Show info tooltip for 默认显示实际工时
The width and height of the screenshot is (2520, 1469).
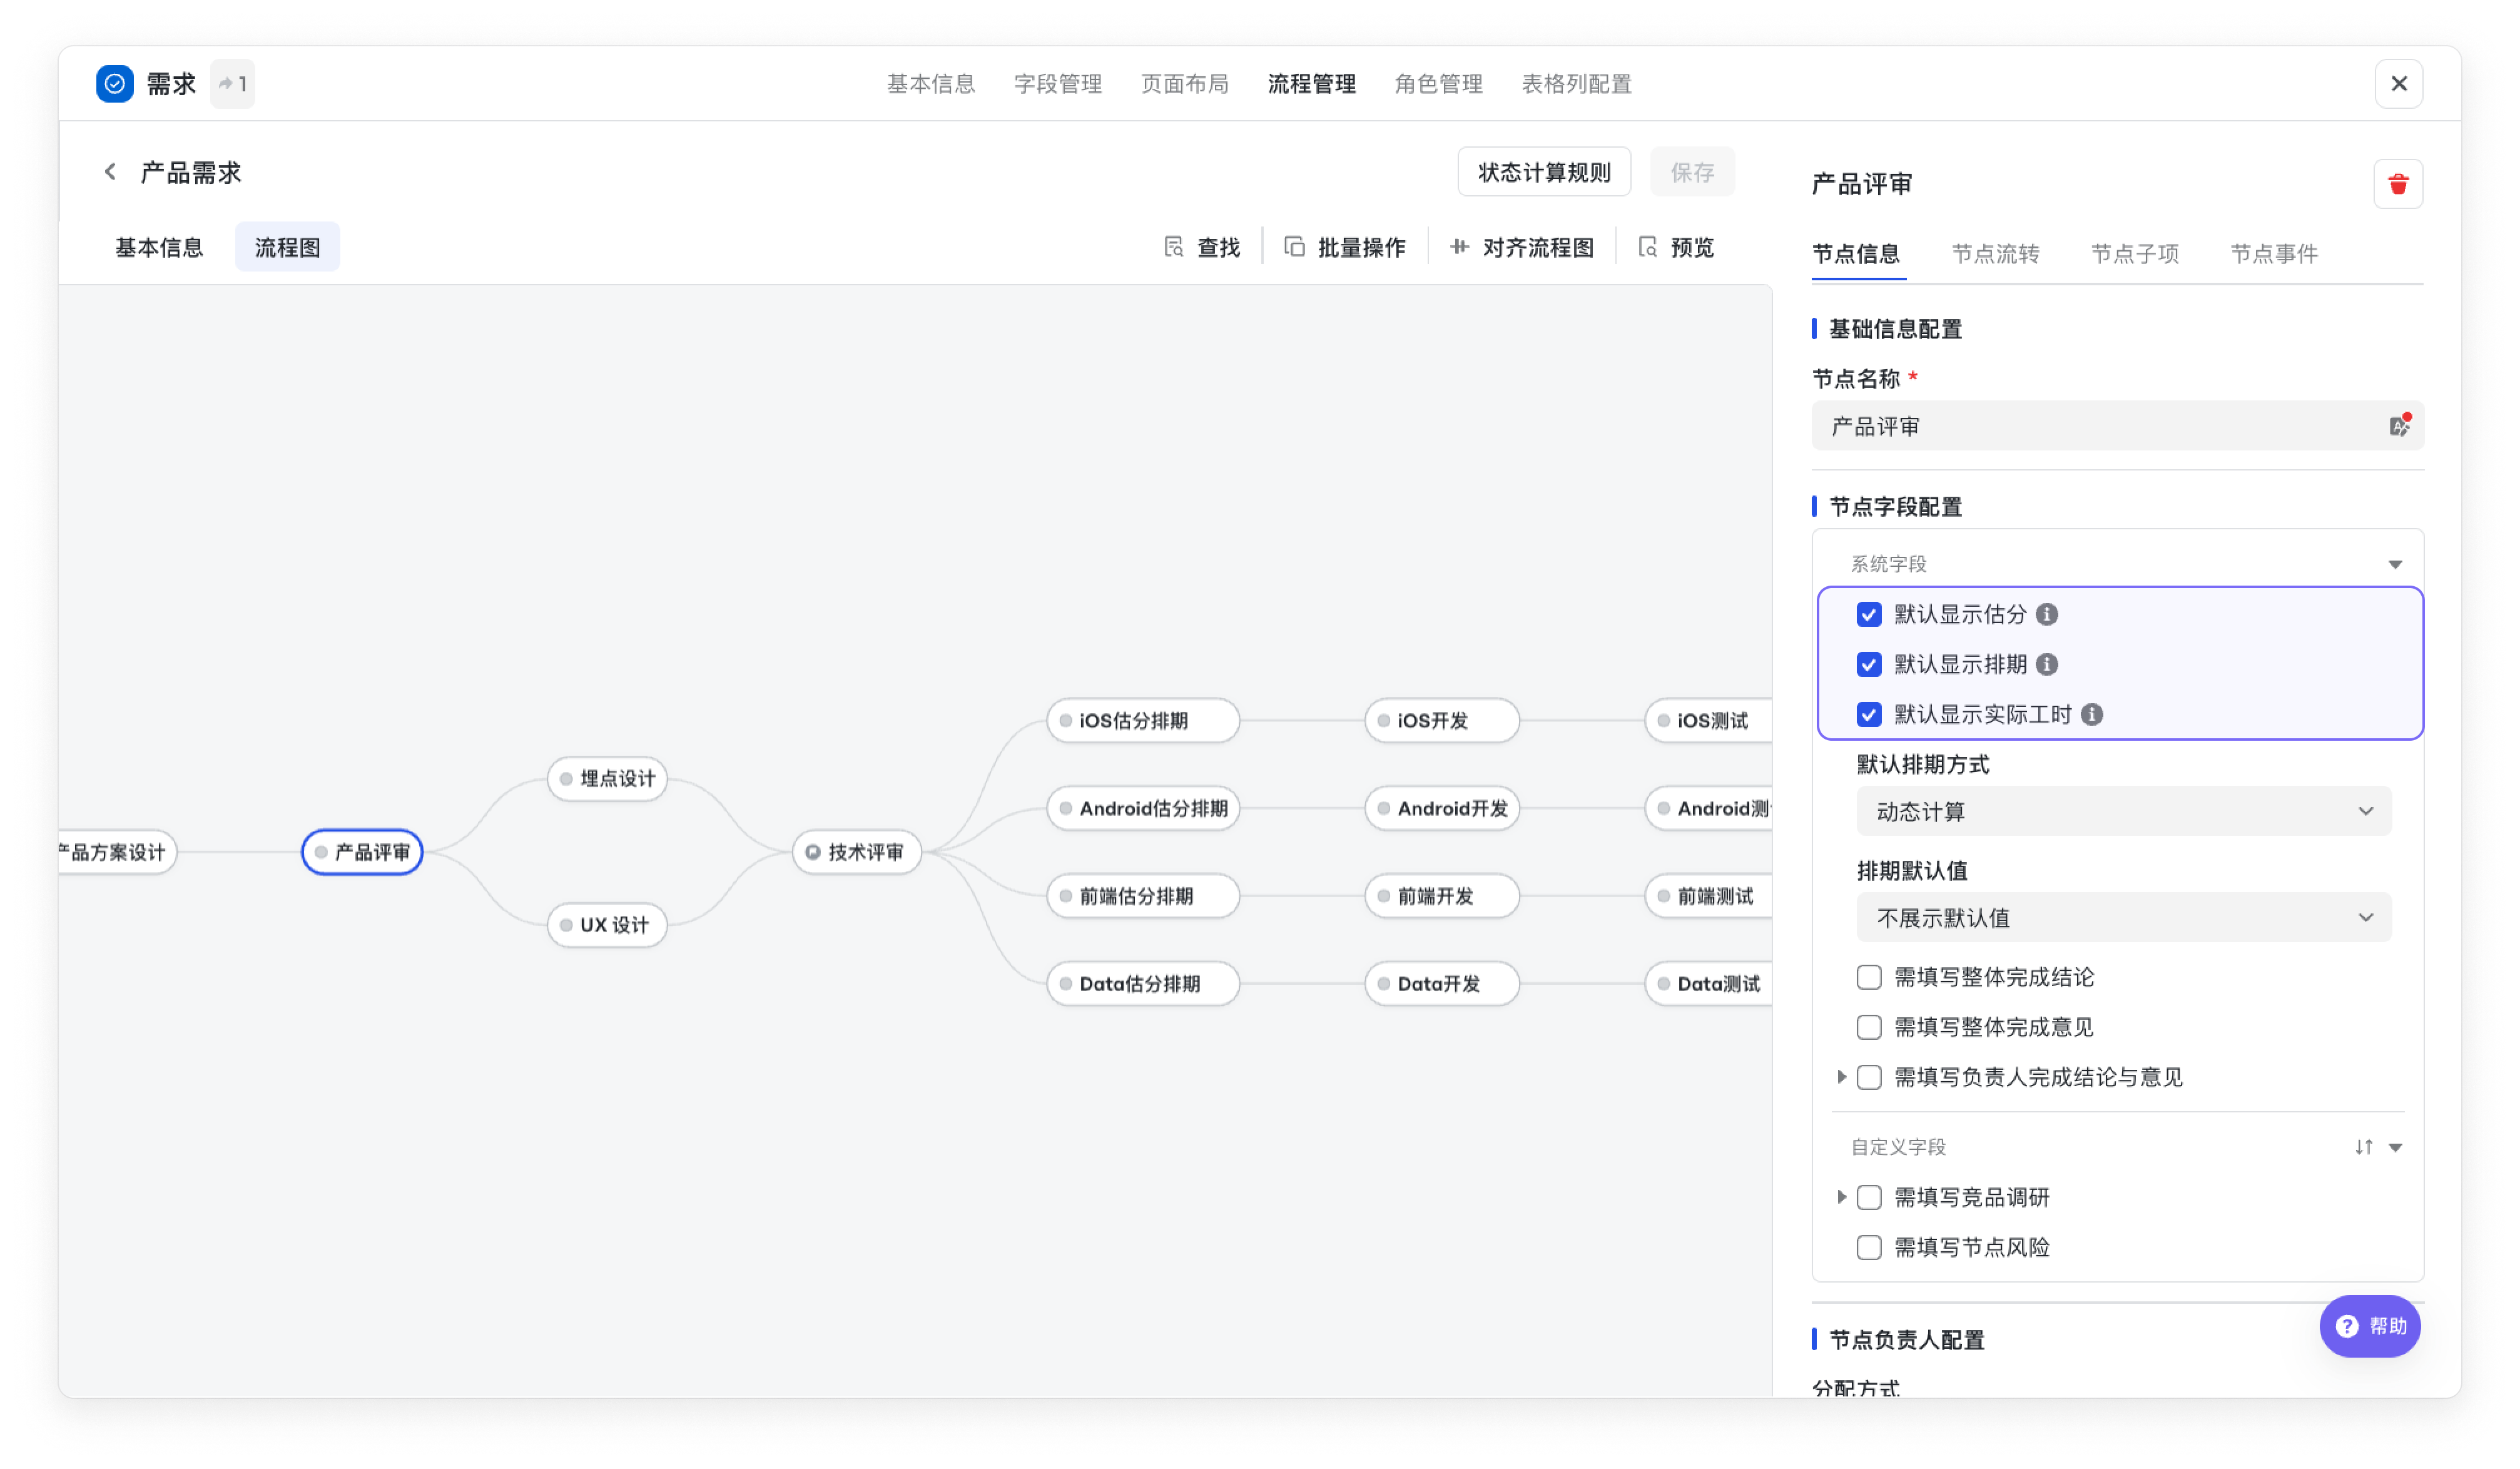(2092, 714)
